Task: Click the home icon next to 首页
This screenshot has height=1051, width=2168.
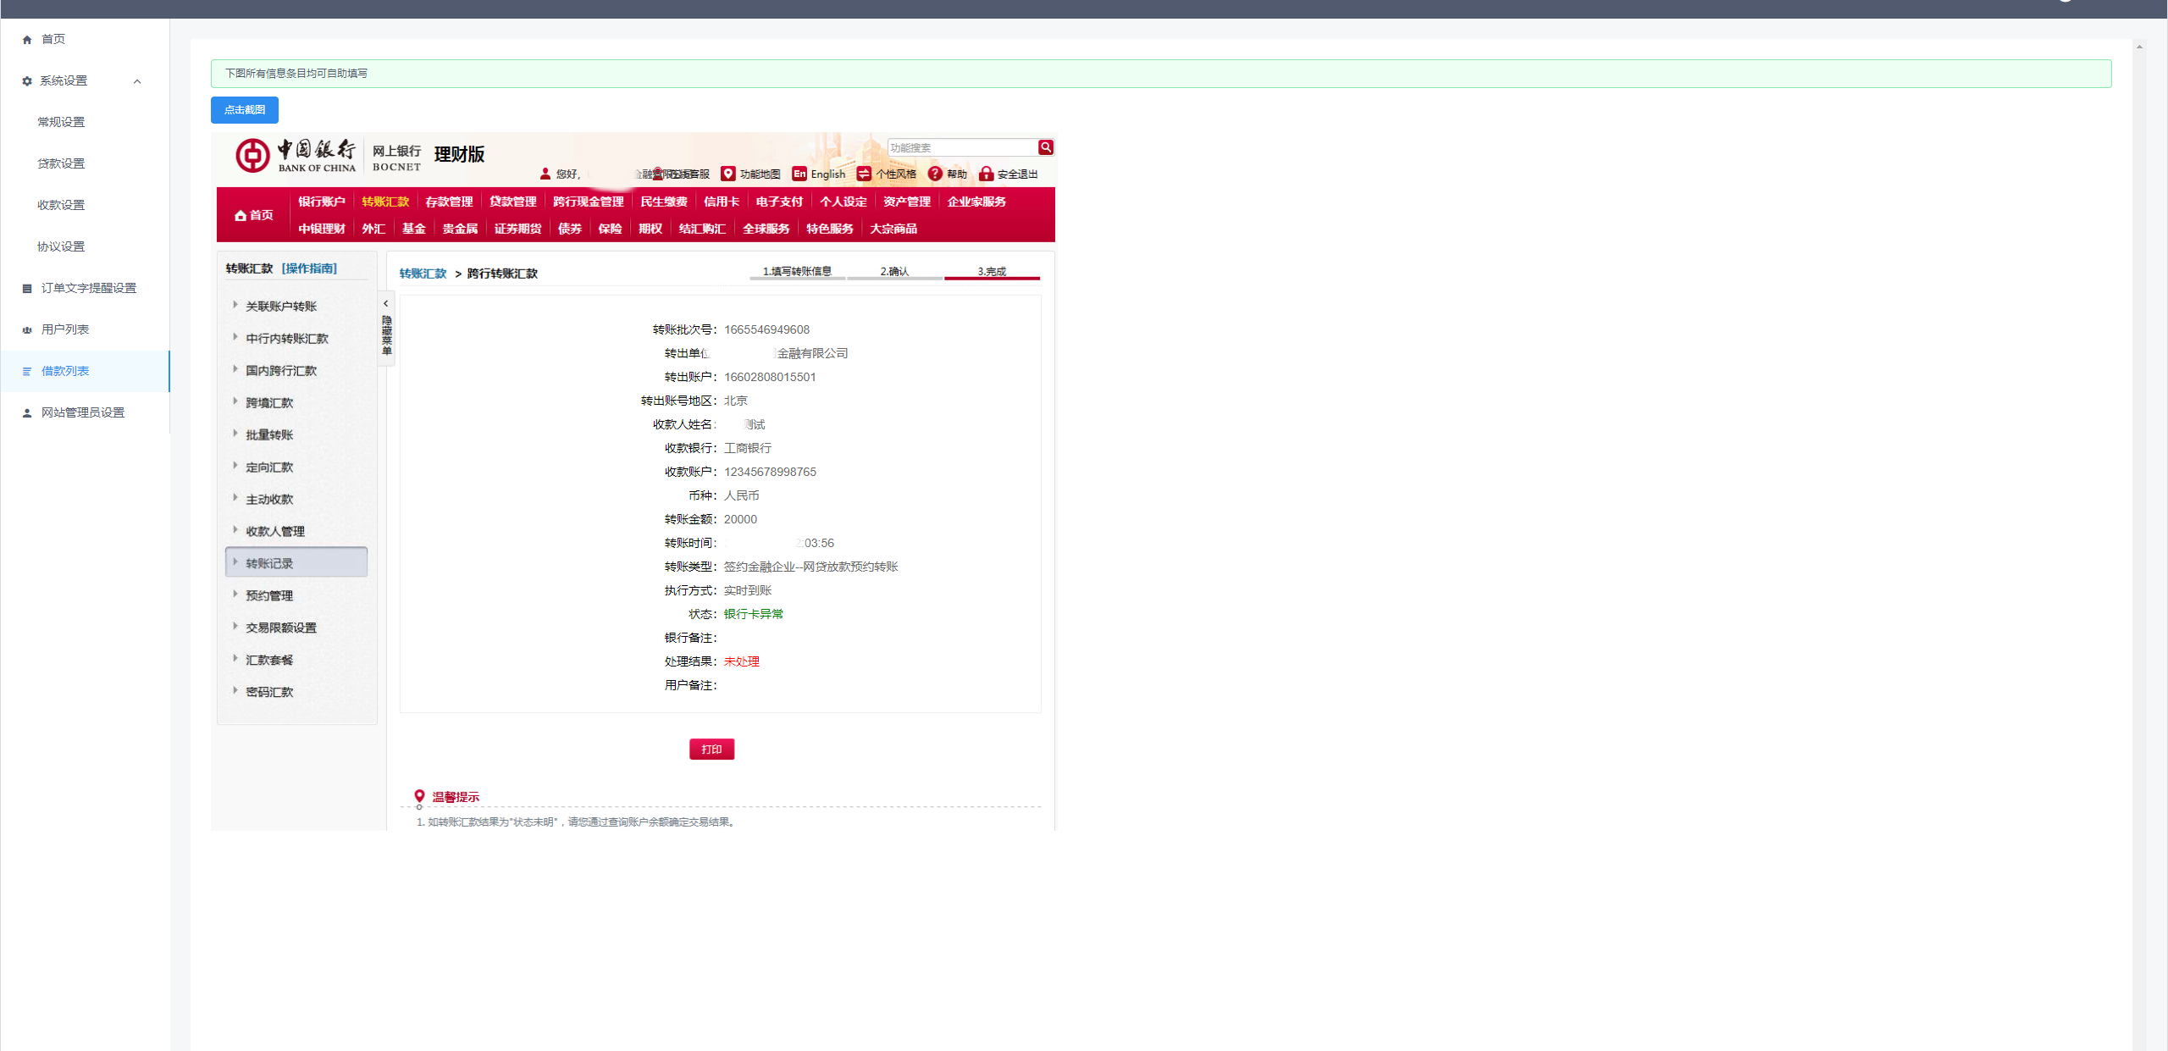Action: [27, 40]
